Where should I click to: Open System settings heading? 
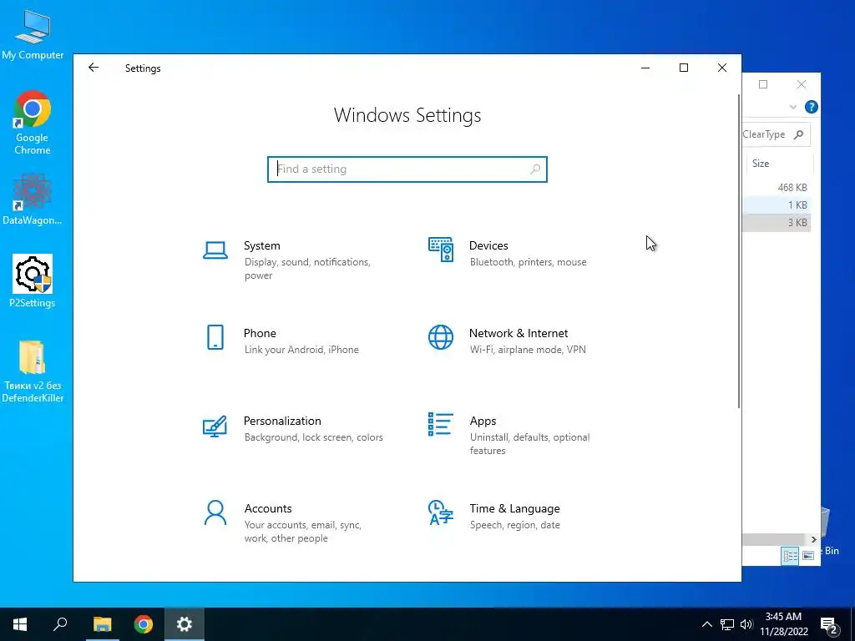(261, 245)
